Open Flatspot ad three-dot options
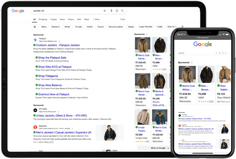 click(x=59, y=41)
